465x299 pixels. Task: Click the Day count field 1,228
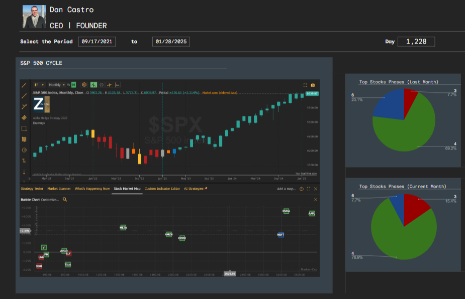click(x=416, y=42)
